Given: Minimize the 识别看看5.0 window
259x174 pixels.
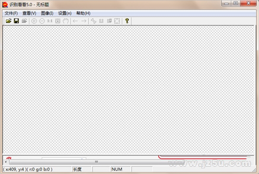Looking at the screenshot, I should [226, 3].
